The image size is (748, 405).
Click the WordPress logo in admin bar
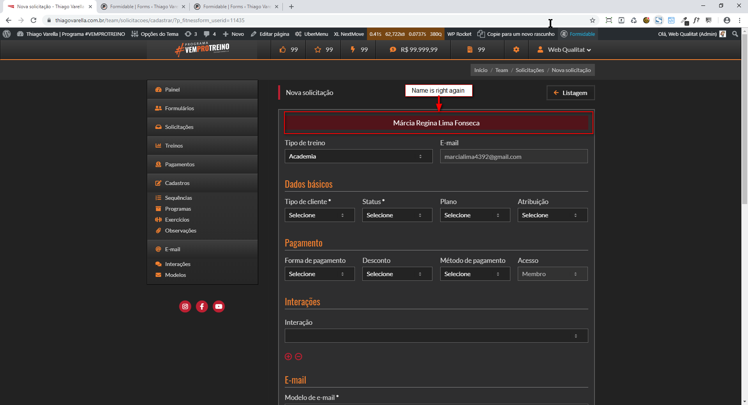7,34
